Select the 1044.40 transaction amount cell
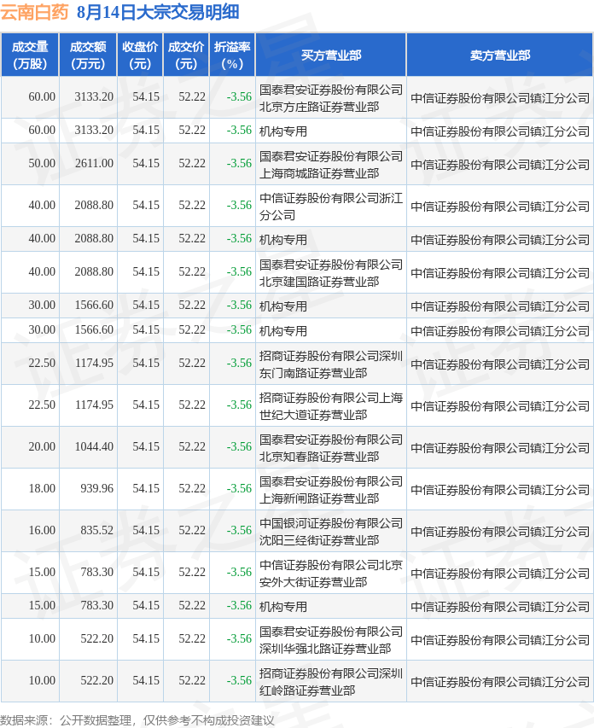Viewport: 594px width, 728px height. click(94, 446)
